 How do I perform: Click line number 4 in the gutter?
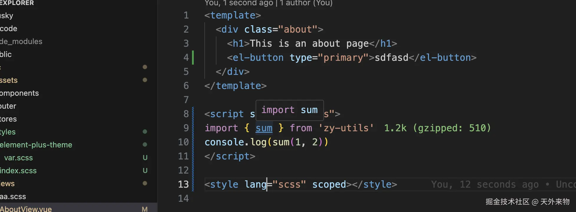[x=186, y=58]
